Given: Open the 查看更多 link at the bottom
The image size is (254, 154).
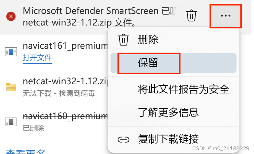Looking at the screenshot, I should pyautogui.click(x=26, y=151).
